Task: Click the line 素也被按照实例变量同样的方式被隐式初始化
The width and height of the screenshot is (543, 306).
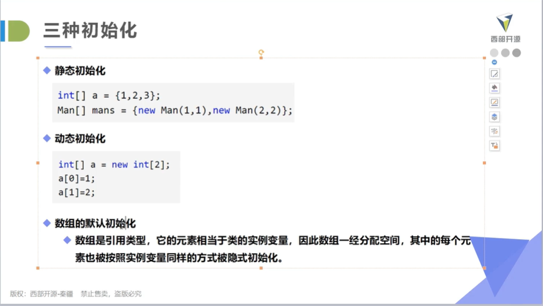Action: [178, 258]
